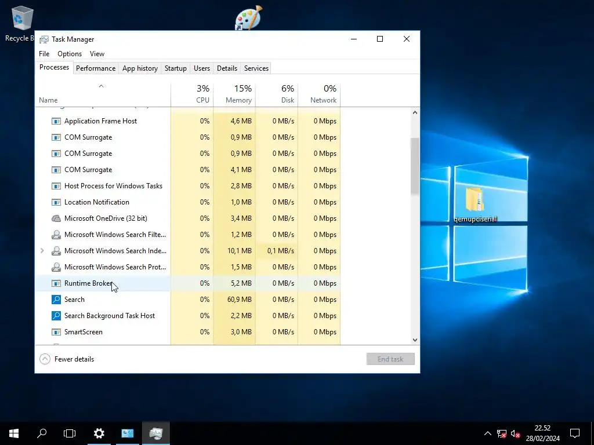Click the Microsoft OneDrive cloud icon
The height and width of the screenshot is (445, 594).
point(56,218)
